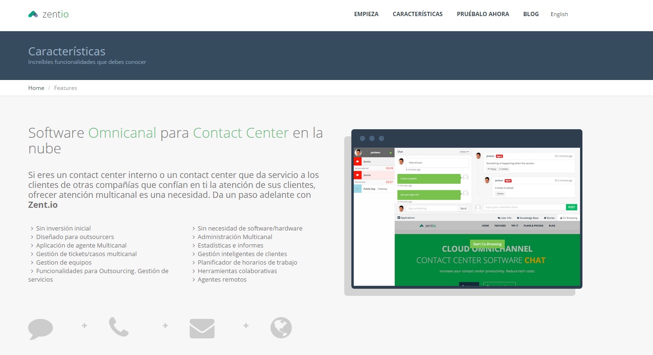Select the Co-Browsing tab in the screenshot
The height and width of the screenshot is (355, 653).
[569, 218]
